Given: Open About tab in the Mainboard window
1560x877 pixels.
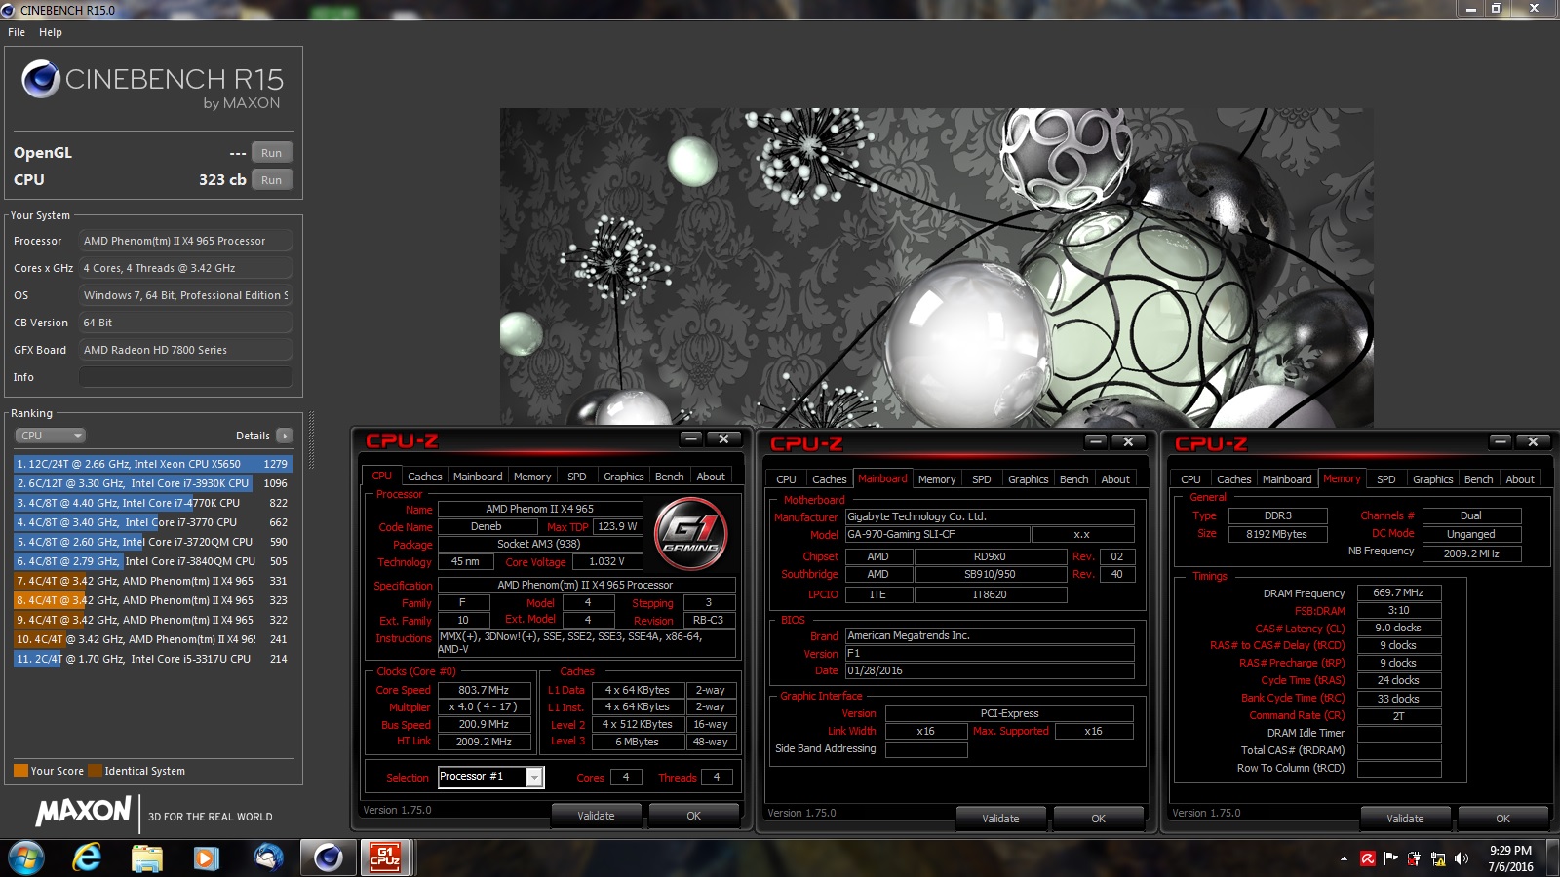Looking at the screenshot, I should [1115, 479].
